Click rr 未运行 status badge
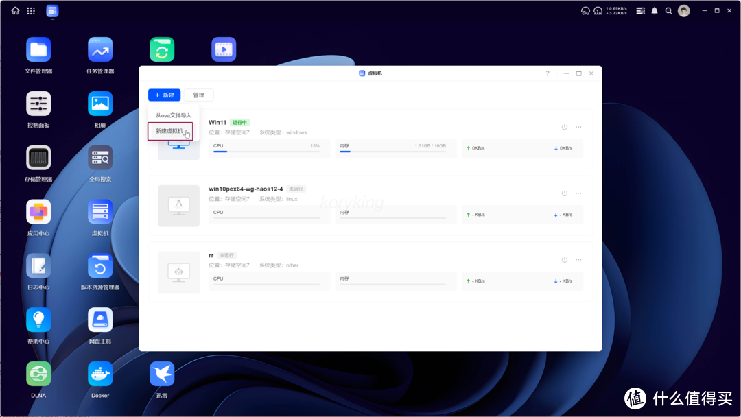The height and width of the screenshot is (417, 741). (x=227, y=256)
